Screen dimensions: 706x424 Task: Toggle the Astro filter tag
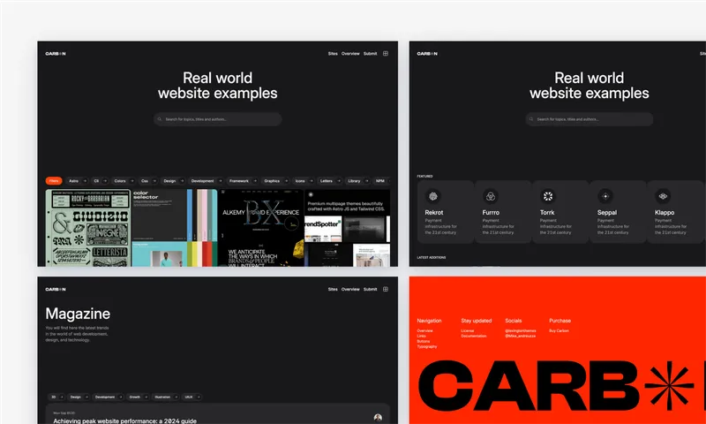click(x=74, y=180)
